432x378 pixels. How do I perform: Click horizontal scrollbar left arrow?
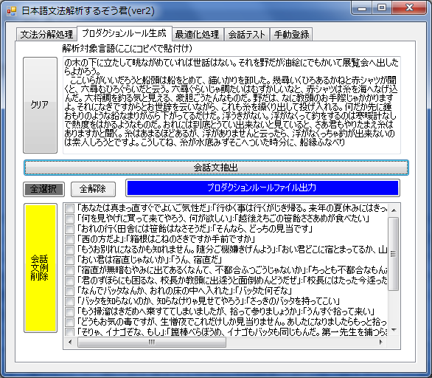click(x=70, y=342)
